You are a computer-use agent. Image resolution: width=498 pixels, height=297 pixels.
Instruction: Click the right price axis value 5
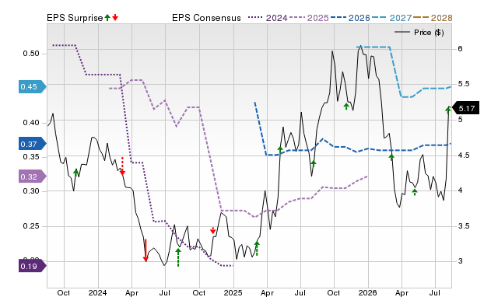tap(460, 120)
